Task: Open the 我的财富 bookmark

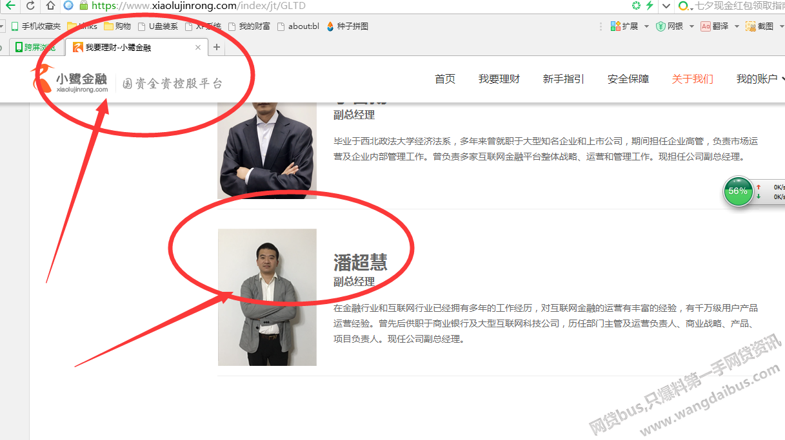Action: (x=249, y=26)
